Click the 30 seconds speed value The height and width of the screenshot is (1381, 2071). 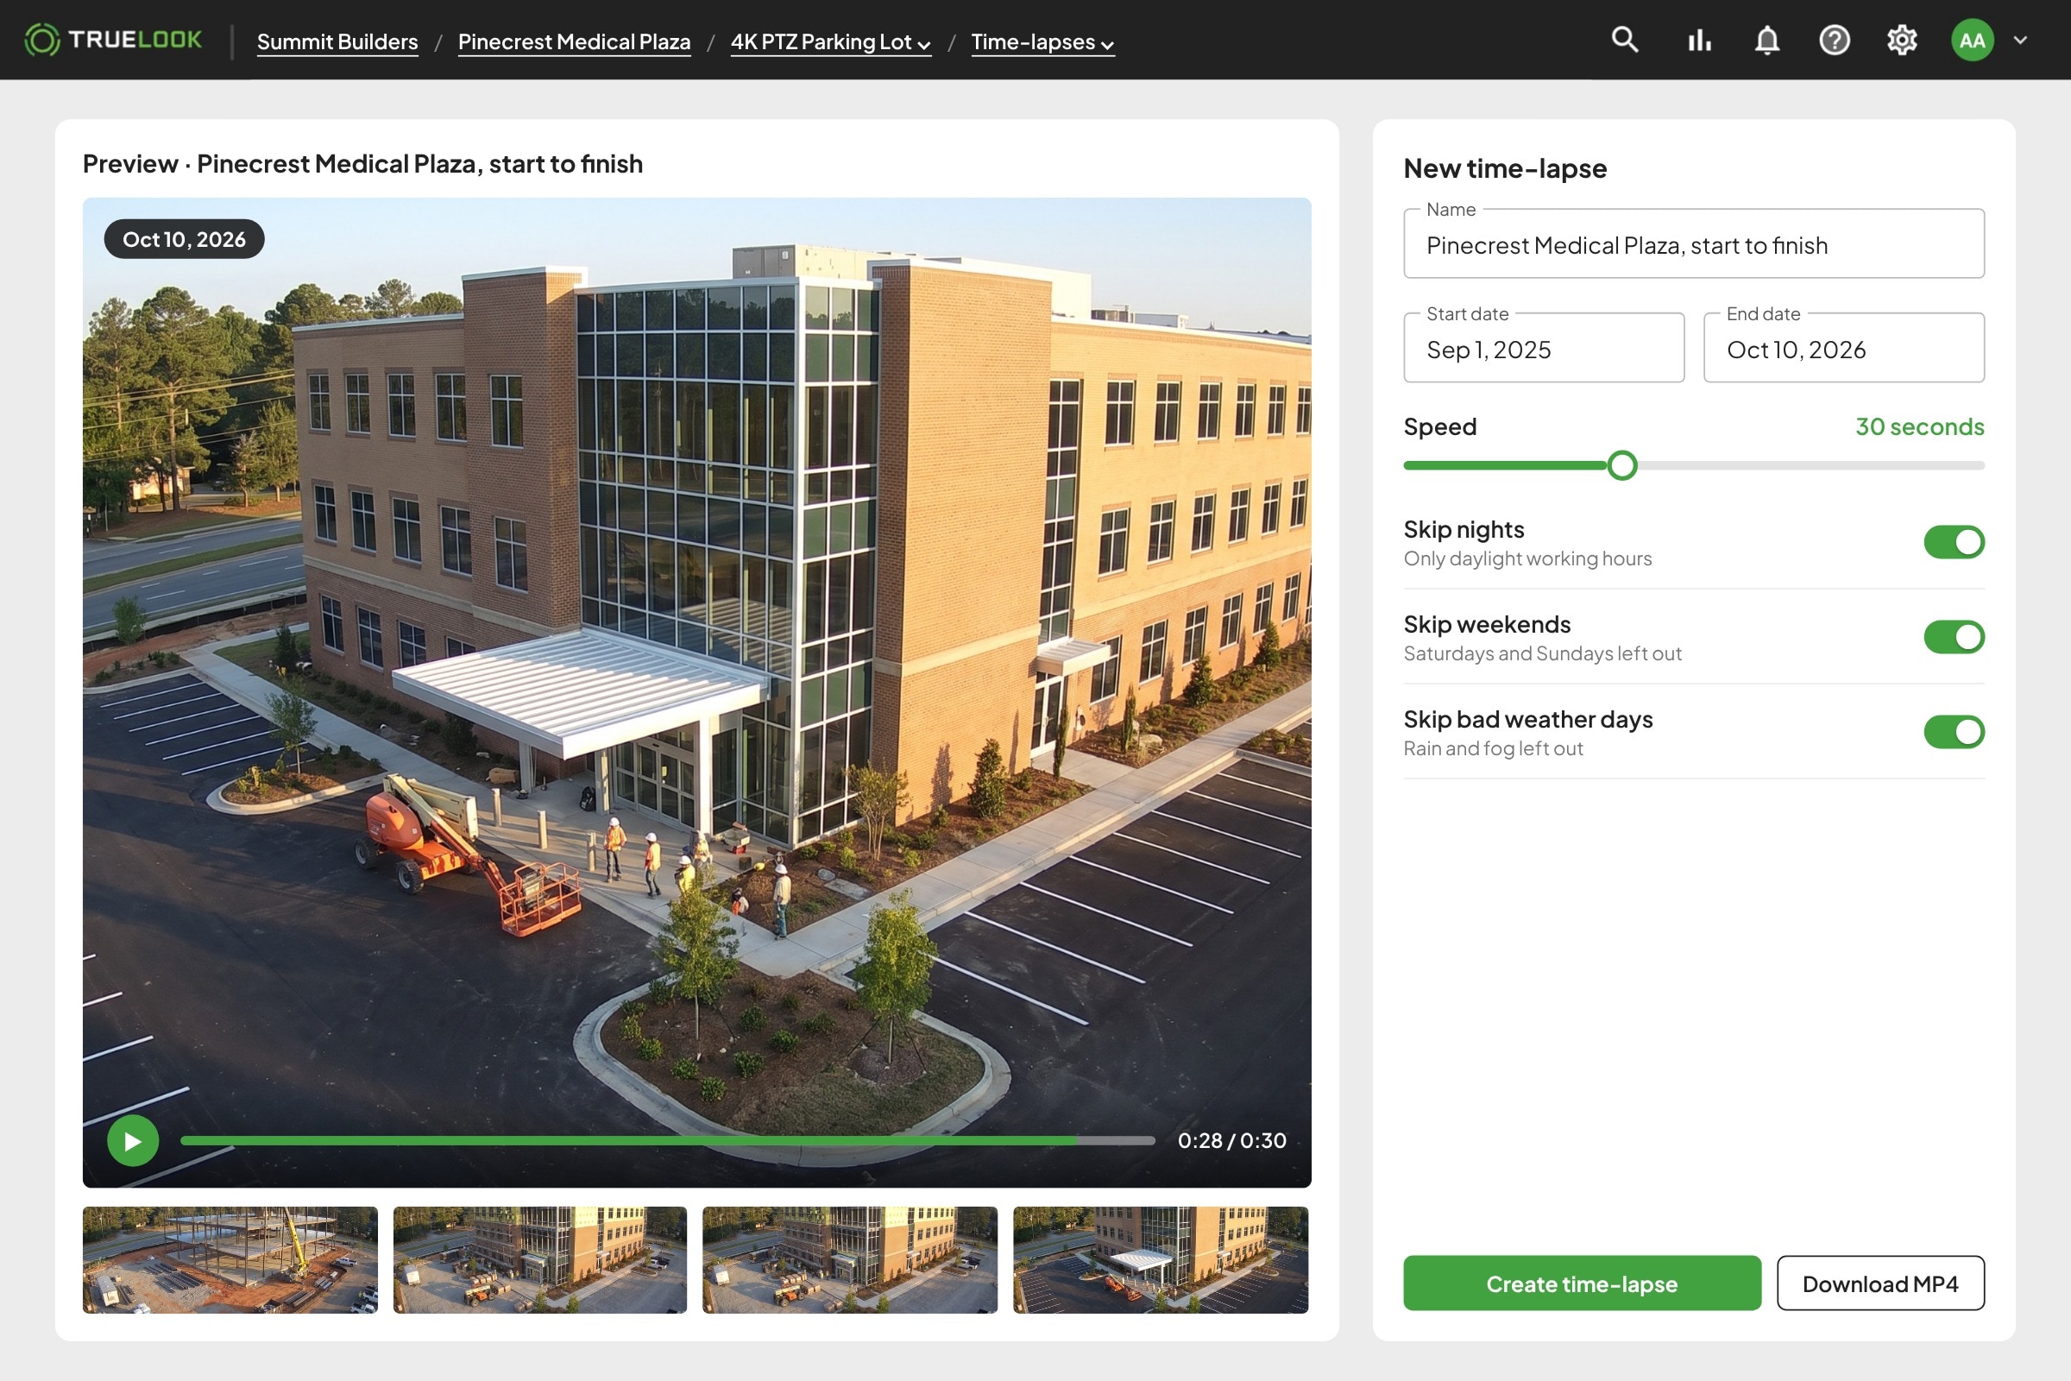click(1919, 426)
